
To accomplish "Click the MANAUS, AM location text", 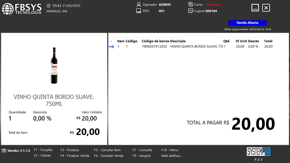I will coord(57,11).
